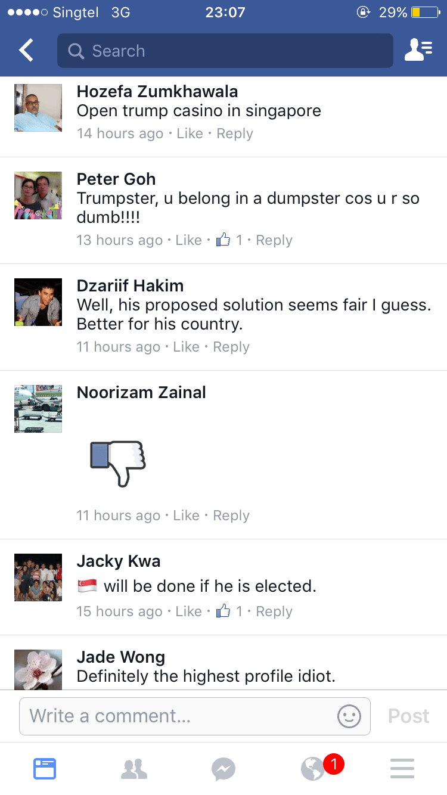Reply to Dzariif Hakim's comment

click(x=231, y=347)
